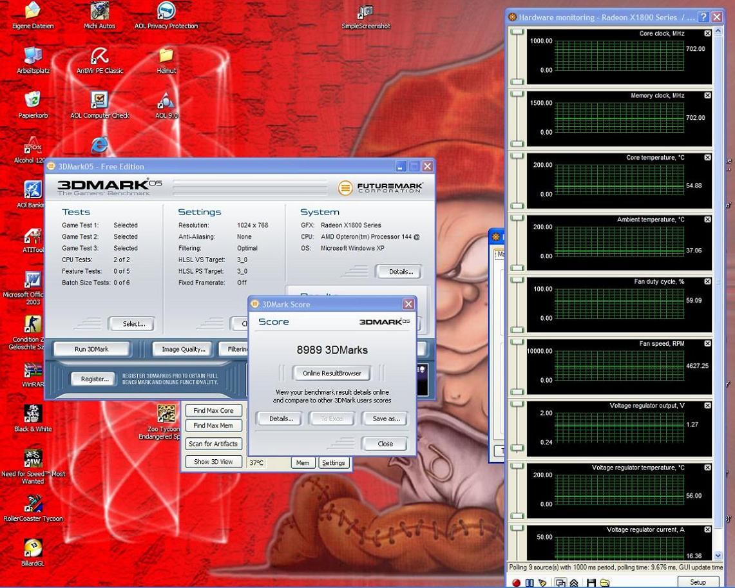Click the red record button in Hardware monitoring
This screenshot has width=735, height=588.
[x=516, y=582]
